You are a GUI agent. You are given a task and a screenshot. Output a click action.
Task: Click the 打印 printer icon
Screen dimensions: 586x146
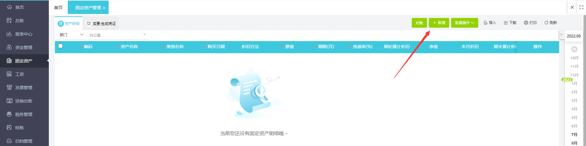tap(526, 23)
